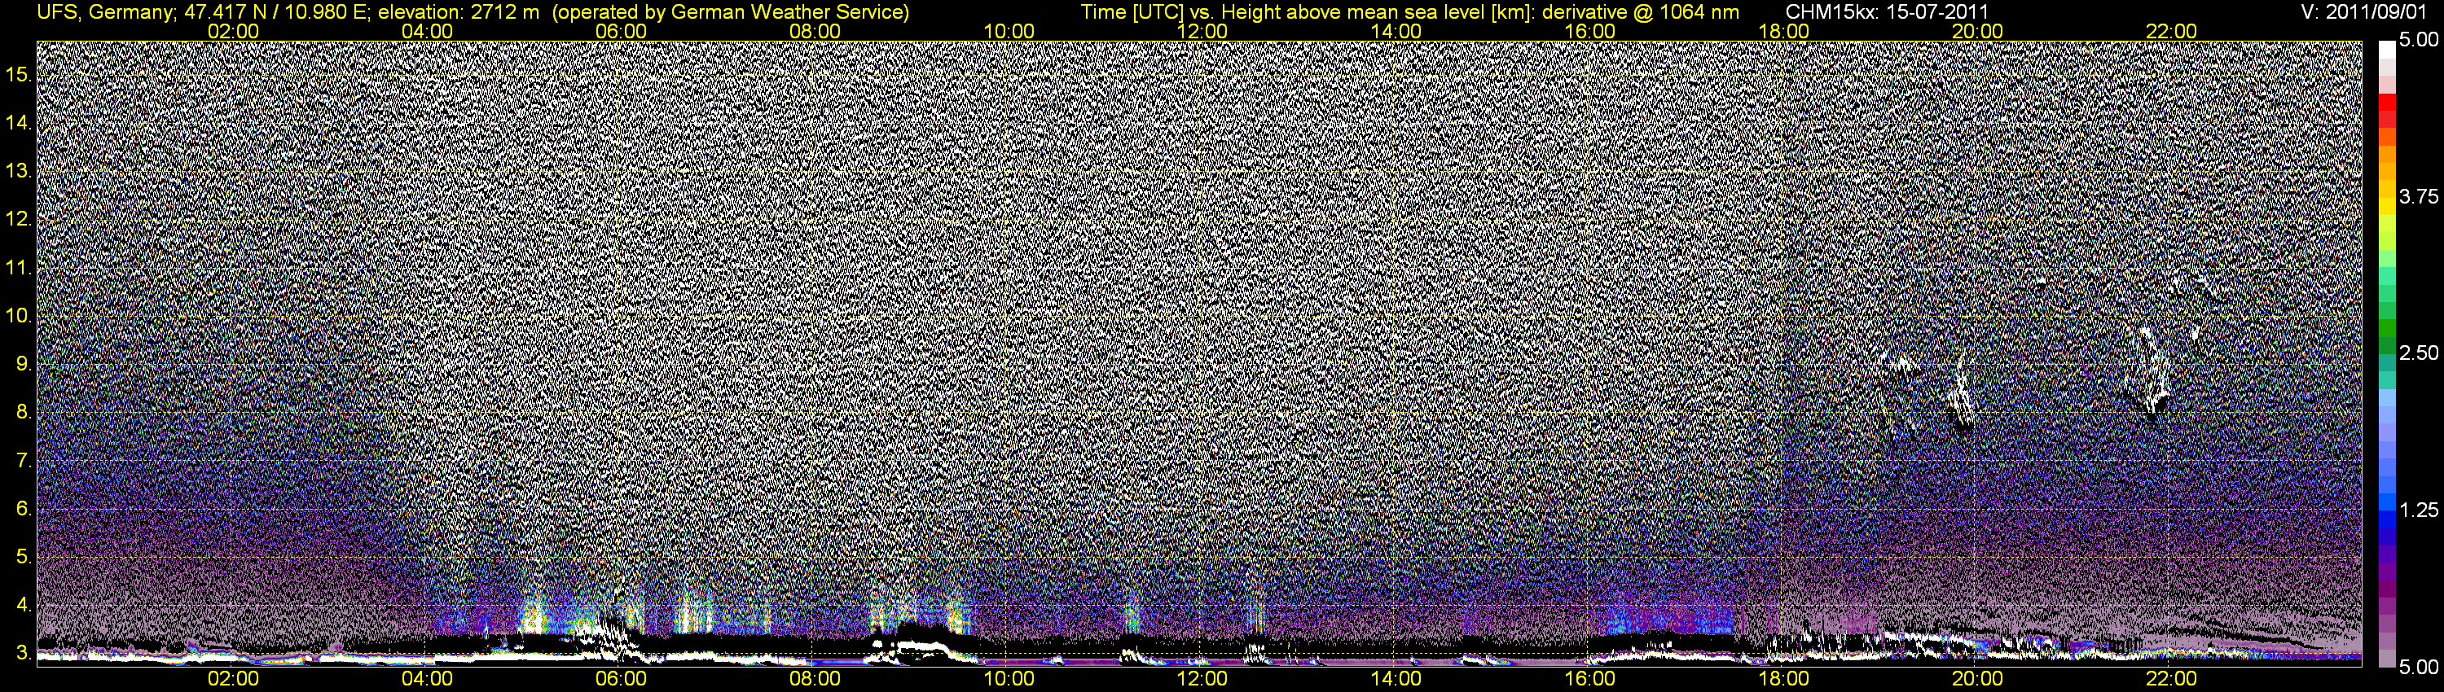2444x692 pixels.
Task: Click the 9 km height axis label
Action: tap(24, 363)
